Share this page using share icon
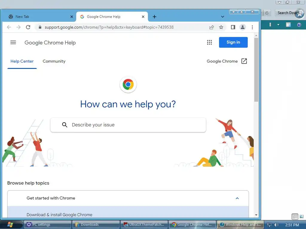 pos(212,27)
